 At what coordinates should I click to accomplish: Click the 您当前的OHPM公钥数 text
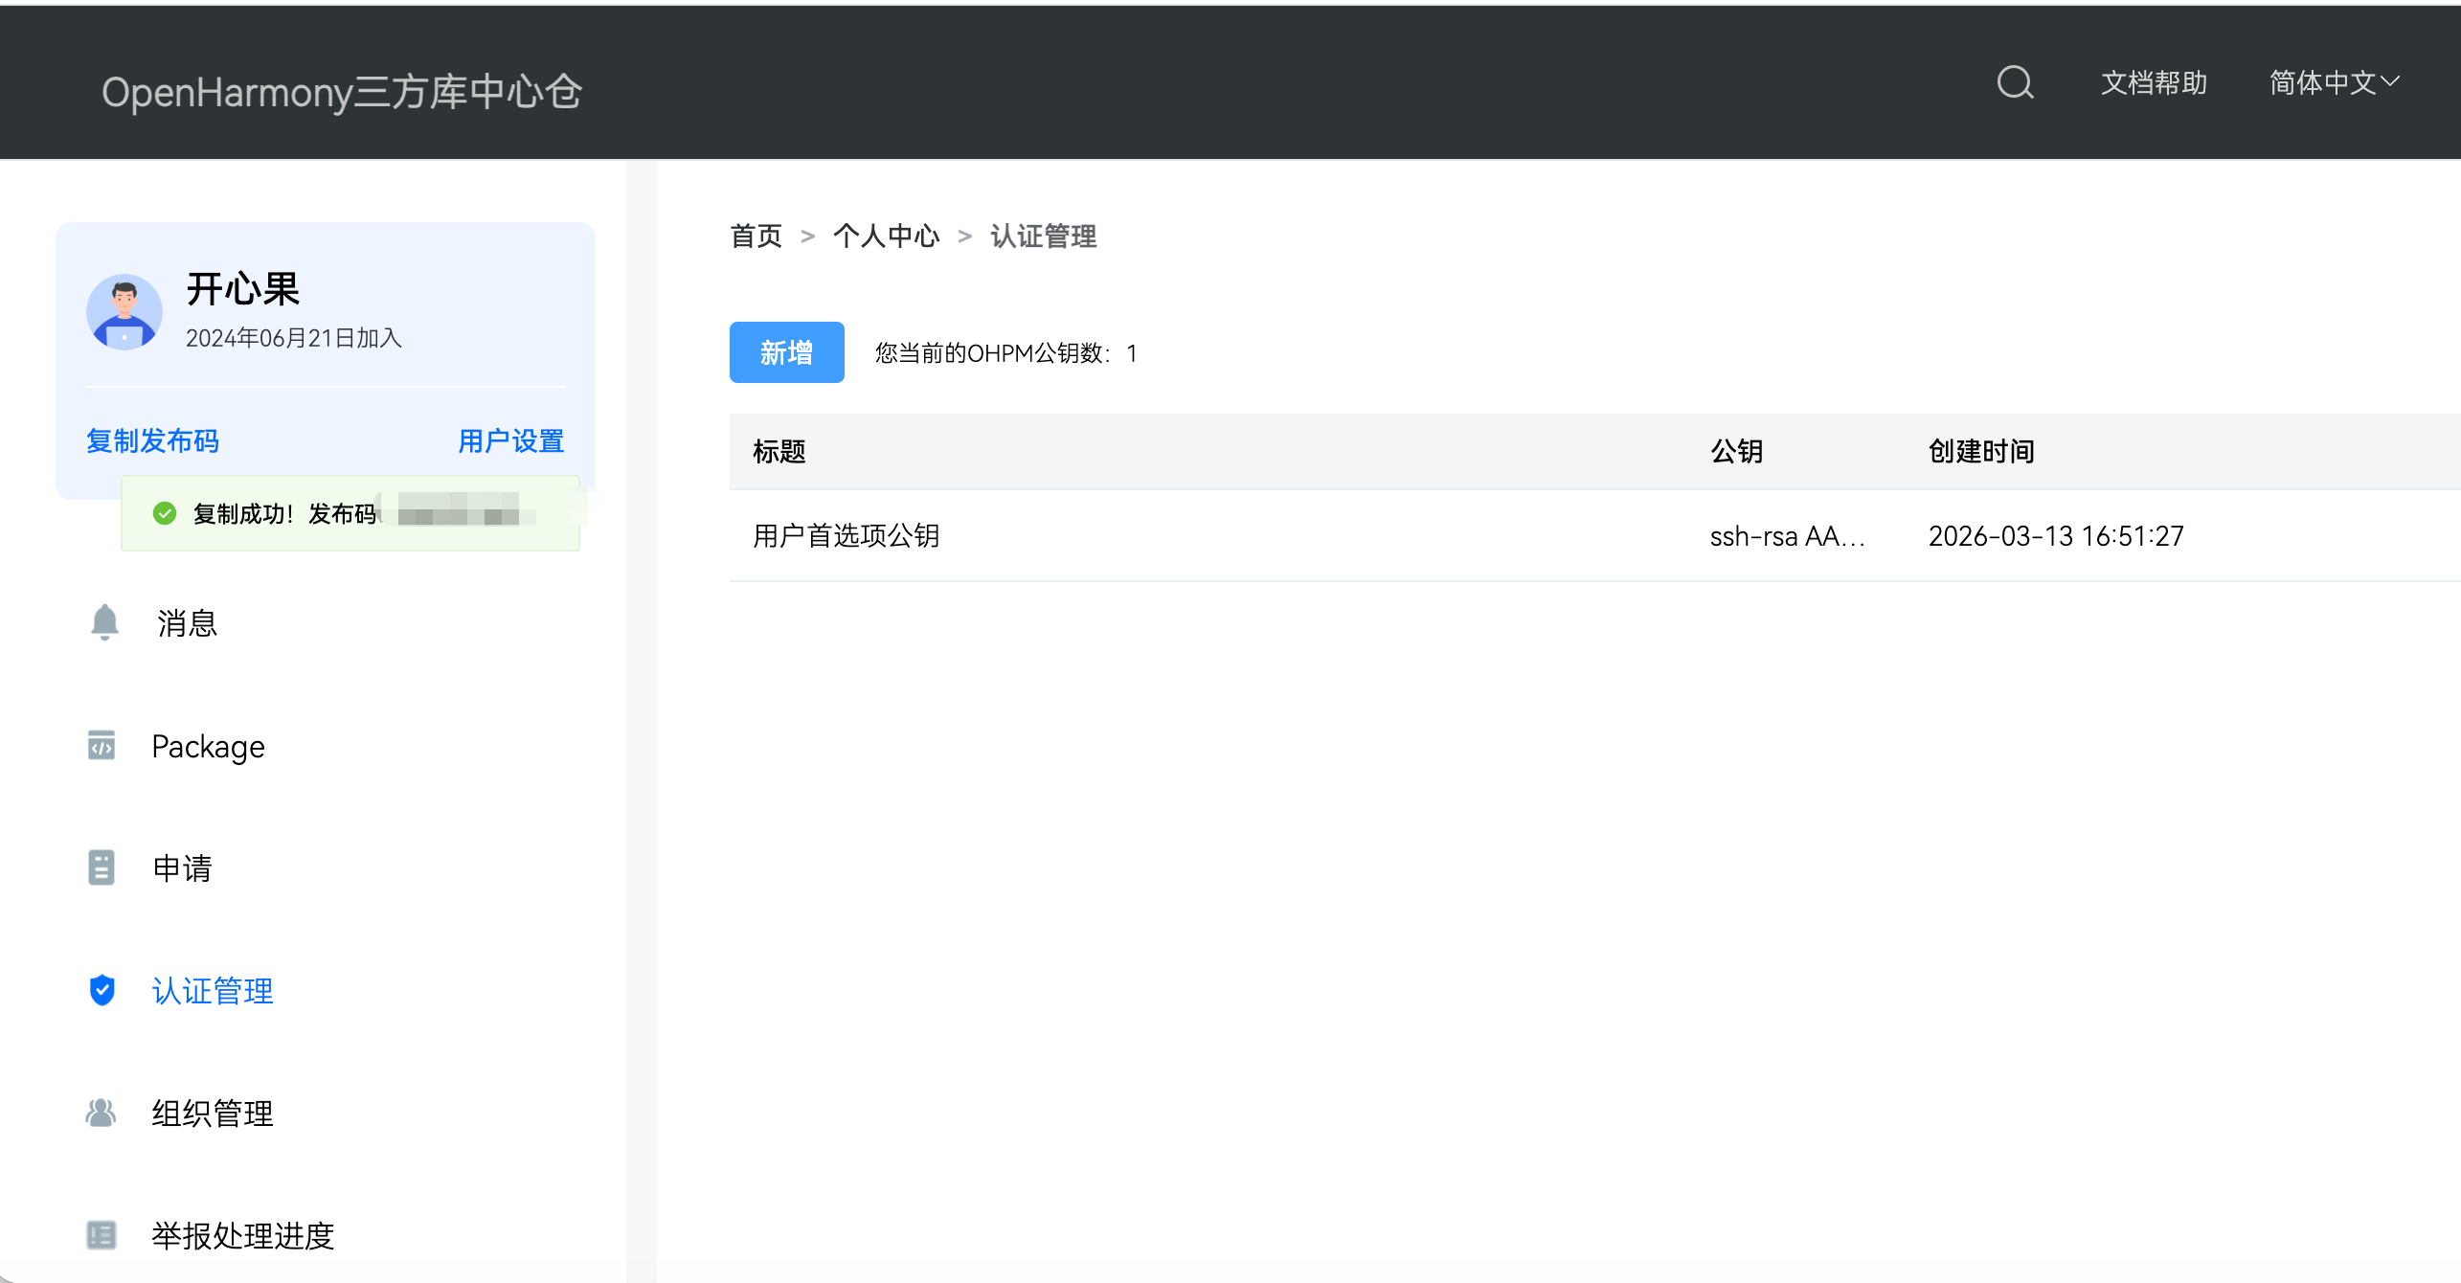1005,353
